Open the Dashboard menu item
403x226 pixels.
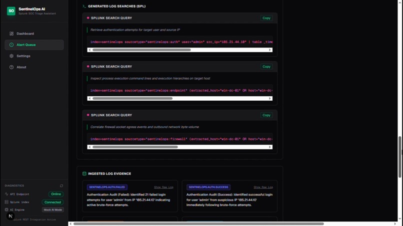[x=34, y=33]
